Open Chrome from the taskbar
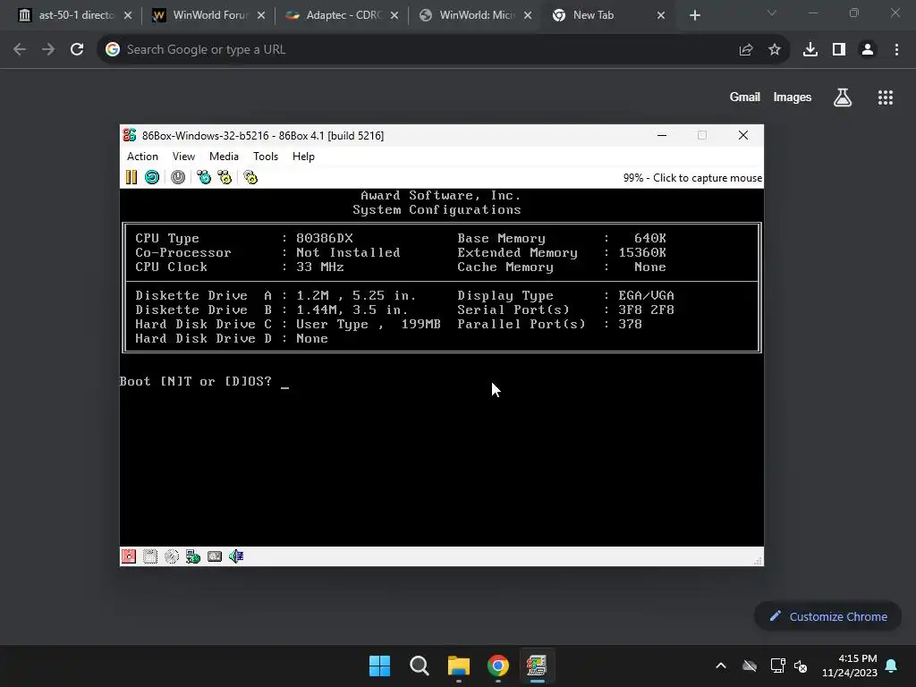The height and width of the screenshot is (687, 916). pyautogui.click(x=497, y=666)
